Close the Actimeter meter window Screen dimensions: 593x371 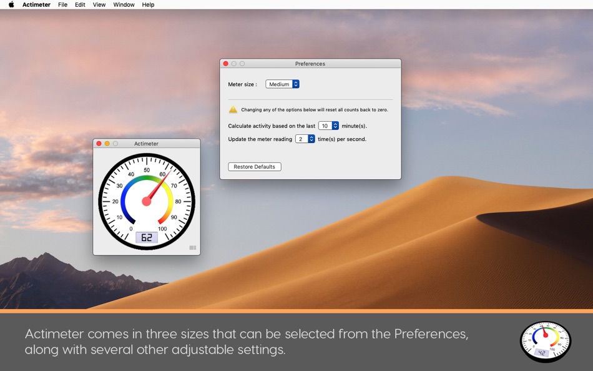point(99,144)
